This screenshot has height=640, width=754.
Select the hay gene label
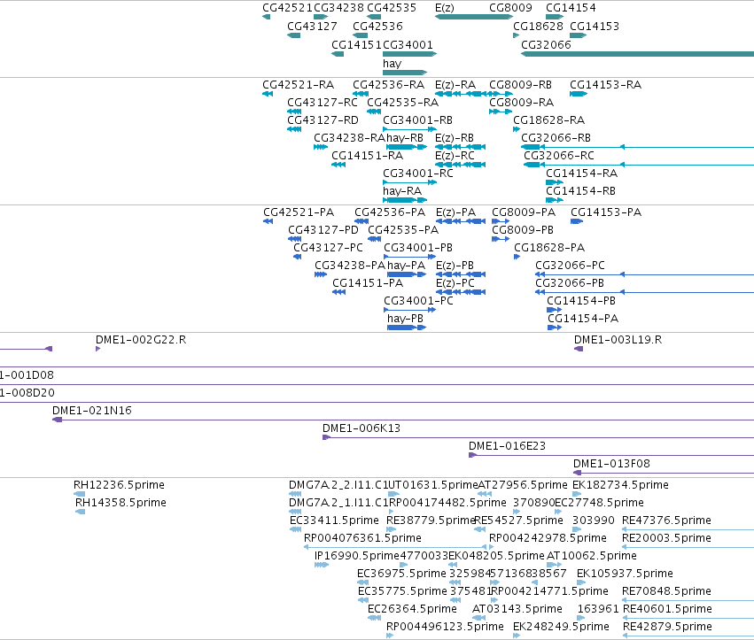tap(392, 64)
